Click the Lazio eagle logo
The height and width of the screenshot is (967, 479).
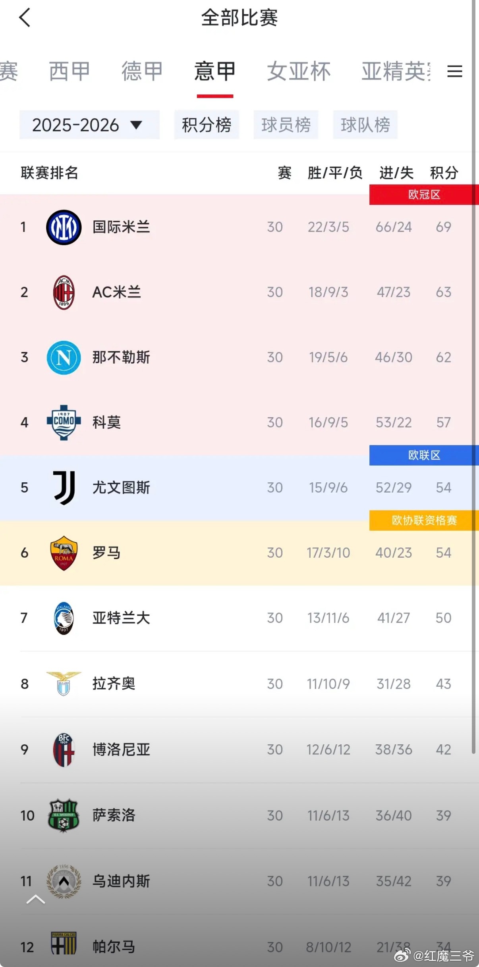pyautogui.click(x=64, y=684)
